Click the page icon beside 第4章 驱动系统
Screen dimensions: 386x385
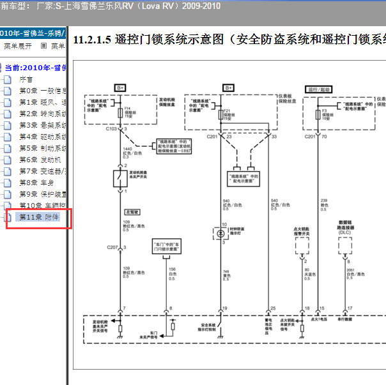pyautogui.click(x=8, y=137)
